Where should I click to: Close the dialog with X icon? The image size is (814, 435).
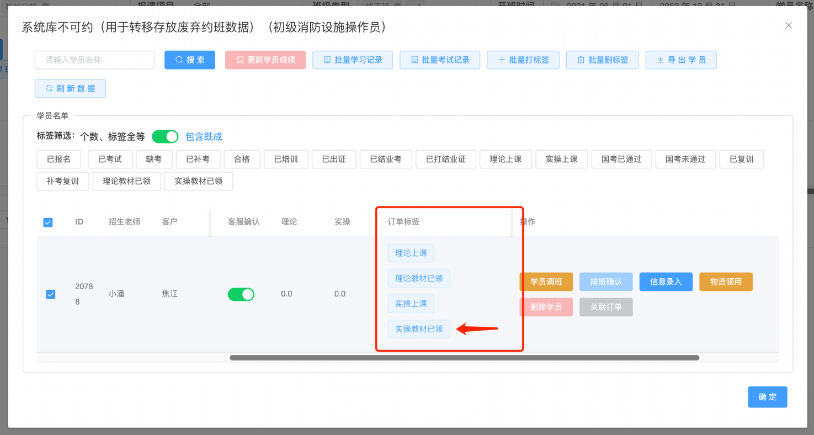click(x=789, y=25)
